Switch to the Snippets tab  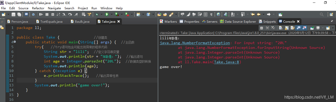pos(267,22)
